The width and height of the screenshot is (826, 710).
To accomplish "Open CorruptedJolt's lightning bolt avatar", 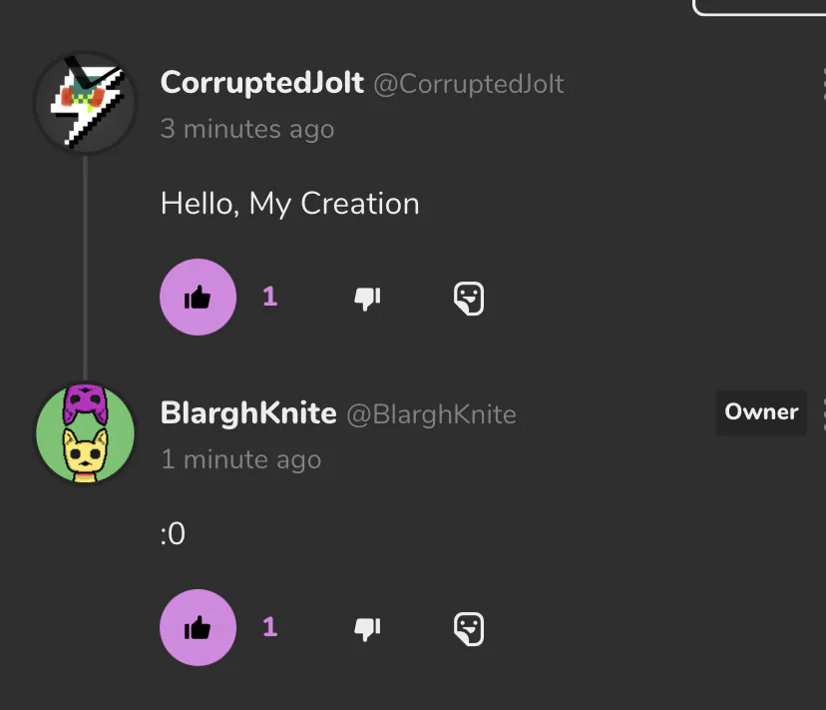I will coord(85,103).
